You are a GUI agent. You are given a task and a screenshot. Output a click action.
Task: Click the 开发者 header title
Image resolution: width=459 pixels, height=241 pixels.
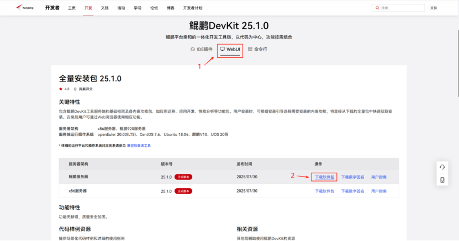52,8
